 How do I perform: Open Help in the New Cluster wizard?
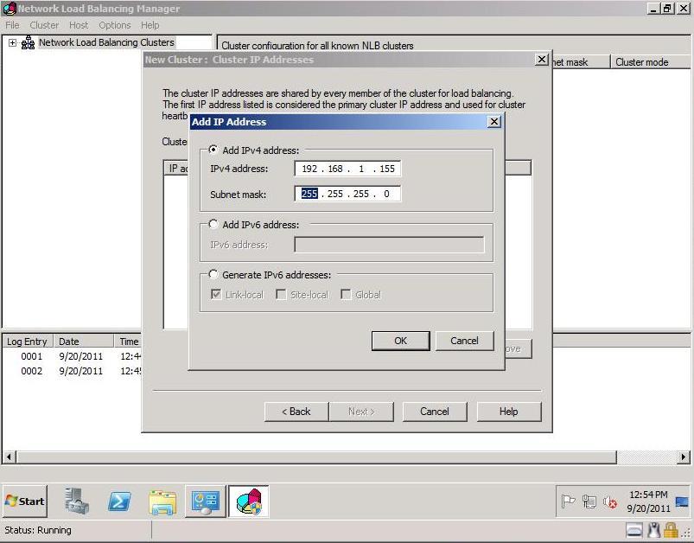click(x=508, y=412)
